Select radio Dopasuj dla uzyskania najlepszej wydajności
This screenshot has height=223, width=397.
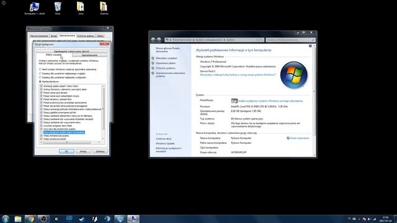pos(40,77)
